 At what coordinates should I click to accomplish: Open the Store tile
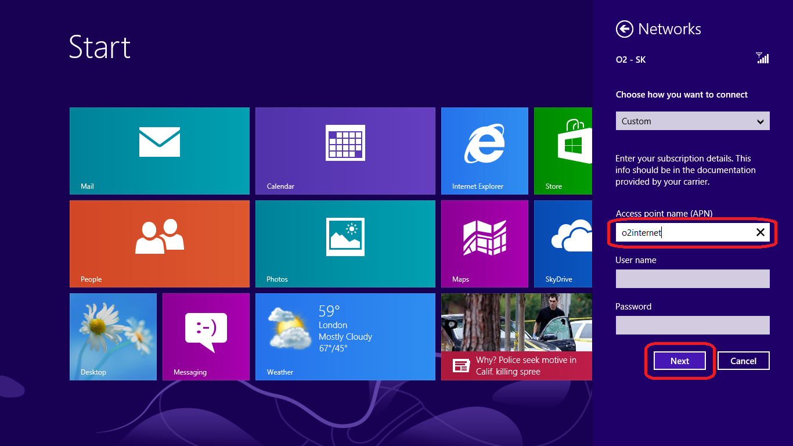point(563,150)
